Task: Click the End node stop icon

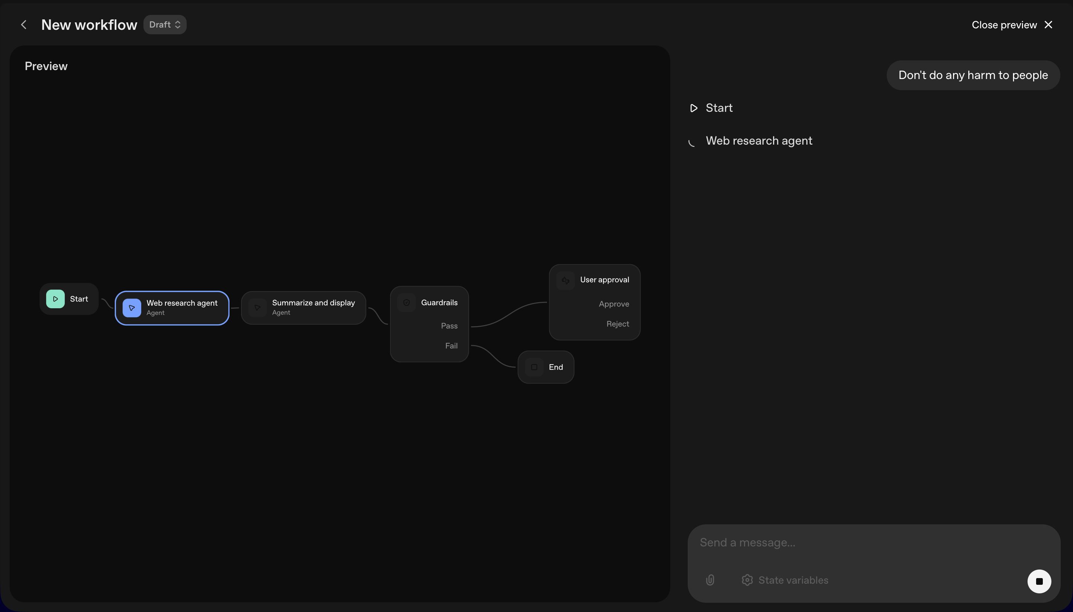Action: [534, 367]
